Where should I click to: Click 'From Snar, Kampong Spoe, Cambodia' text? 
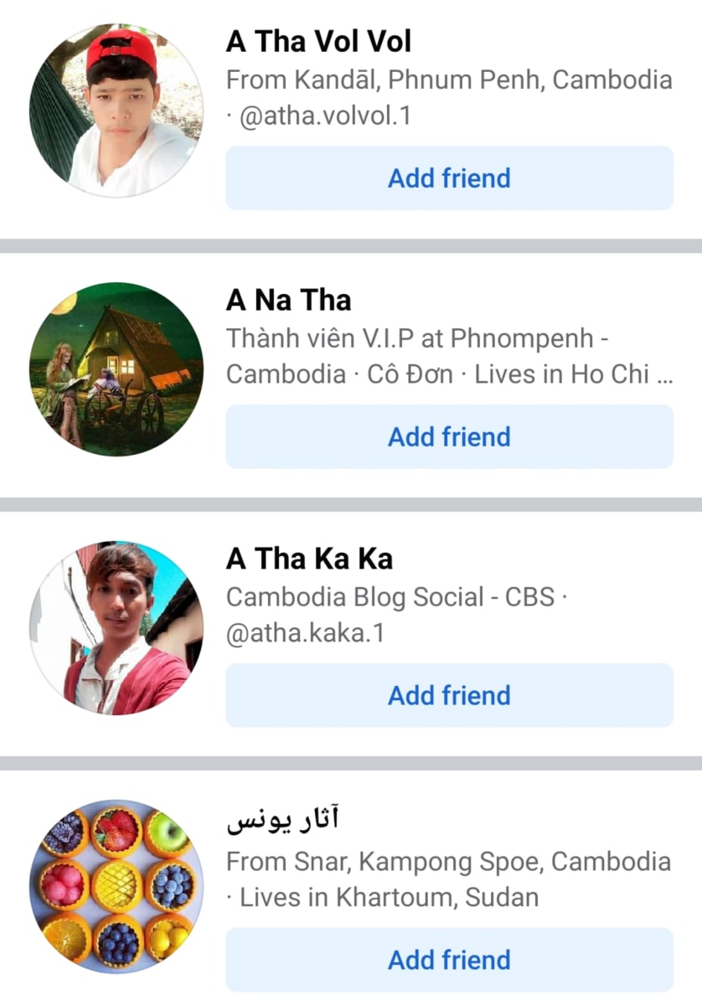448,861
